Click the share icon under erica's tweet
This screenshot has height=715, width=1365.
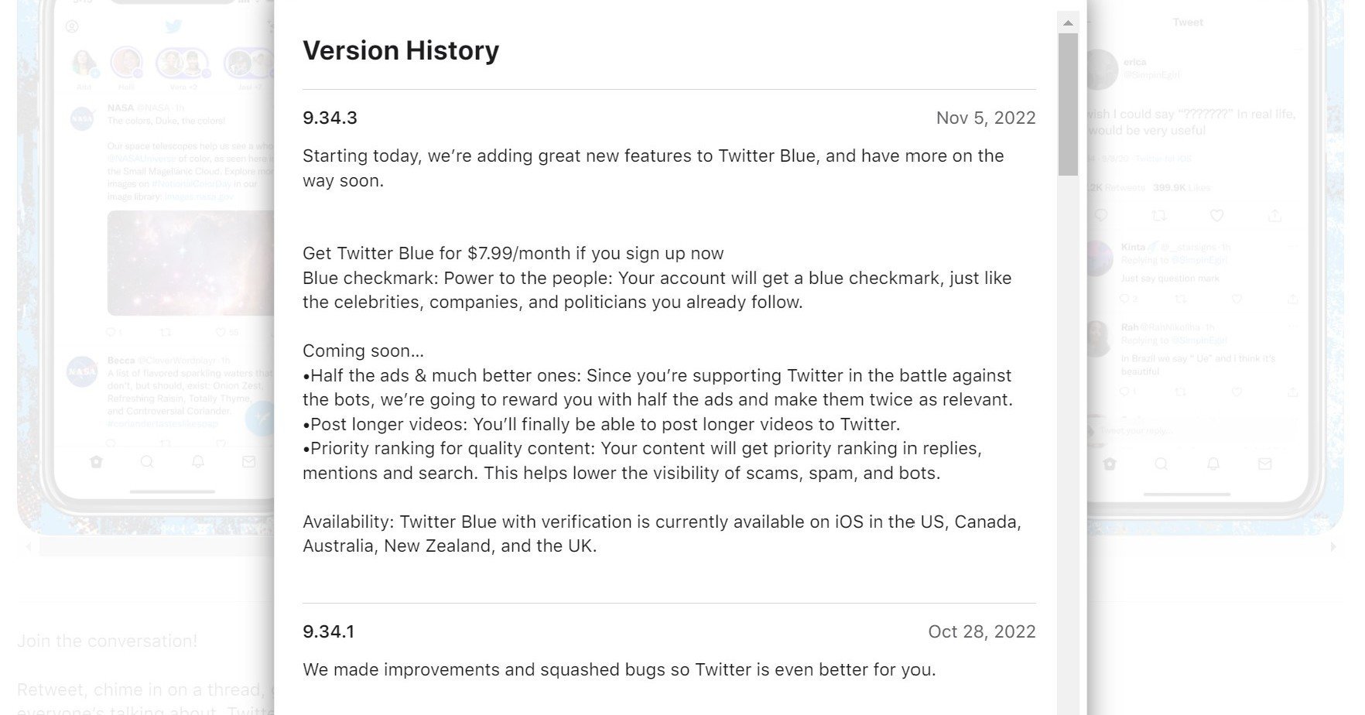pyautogui.click(x=1274, y=215)
